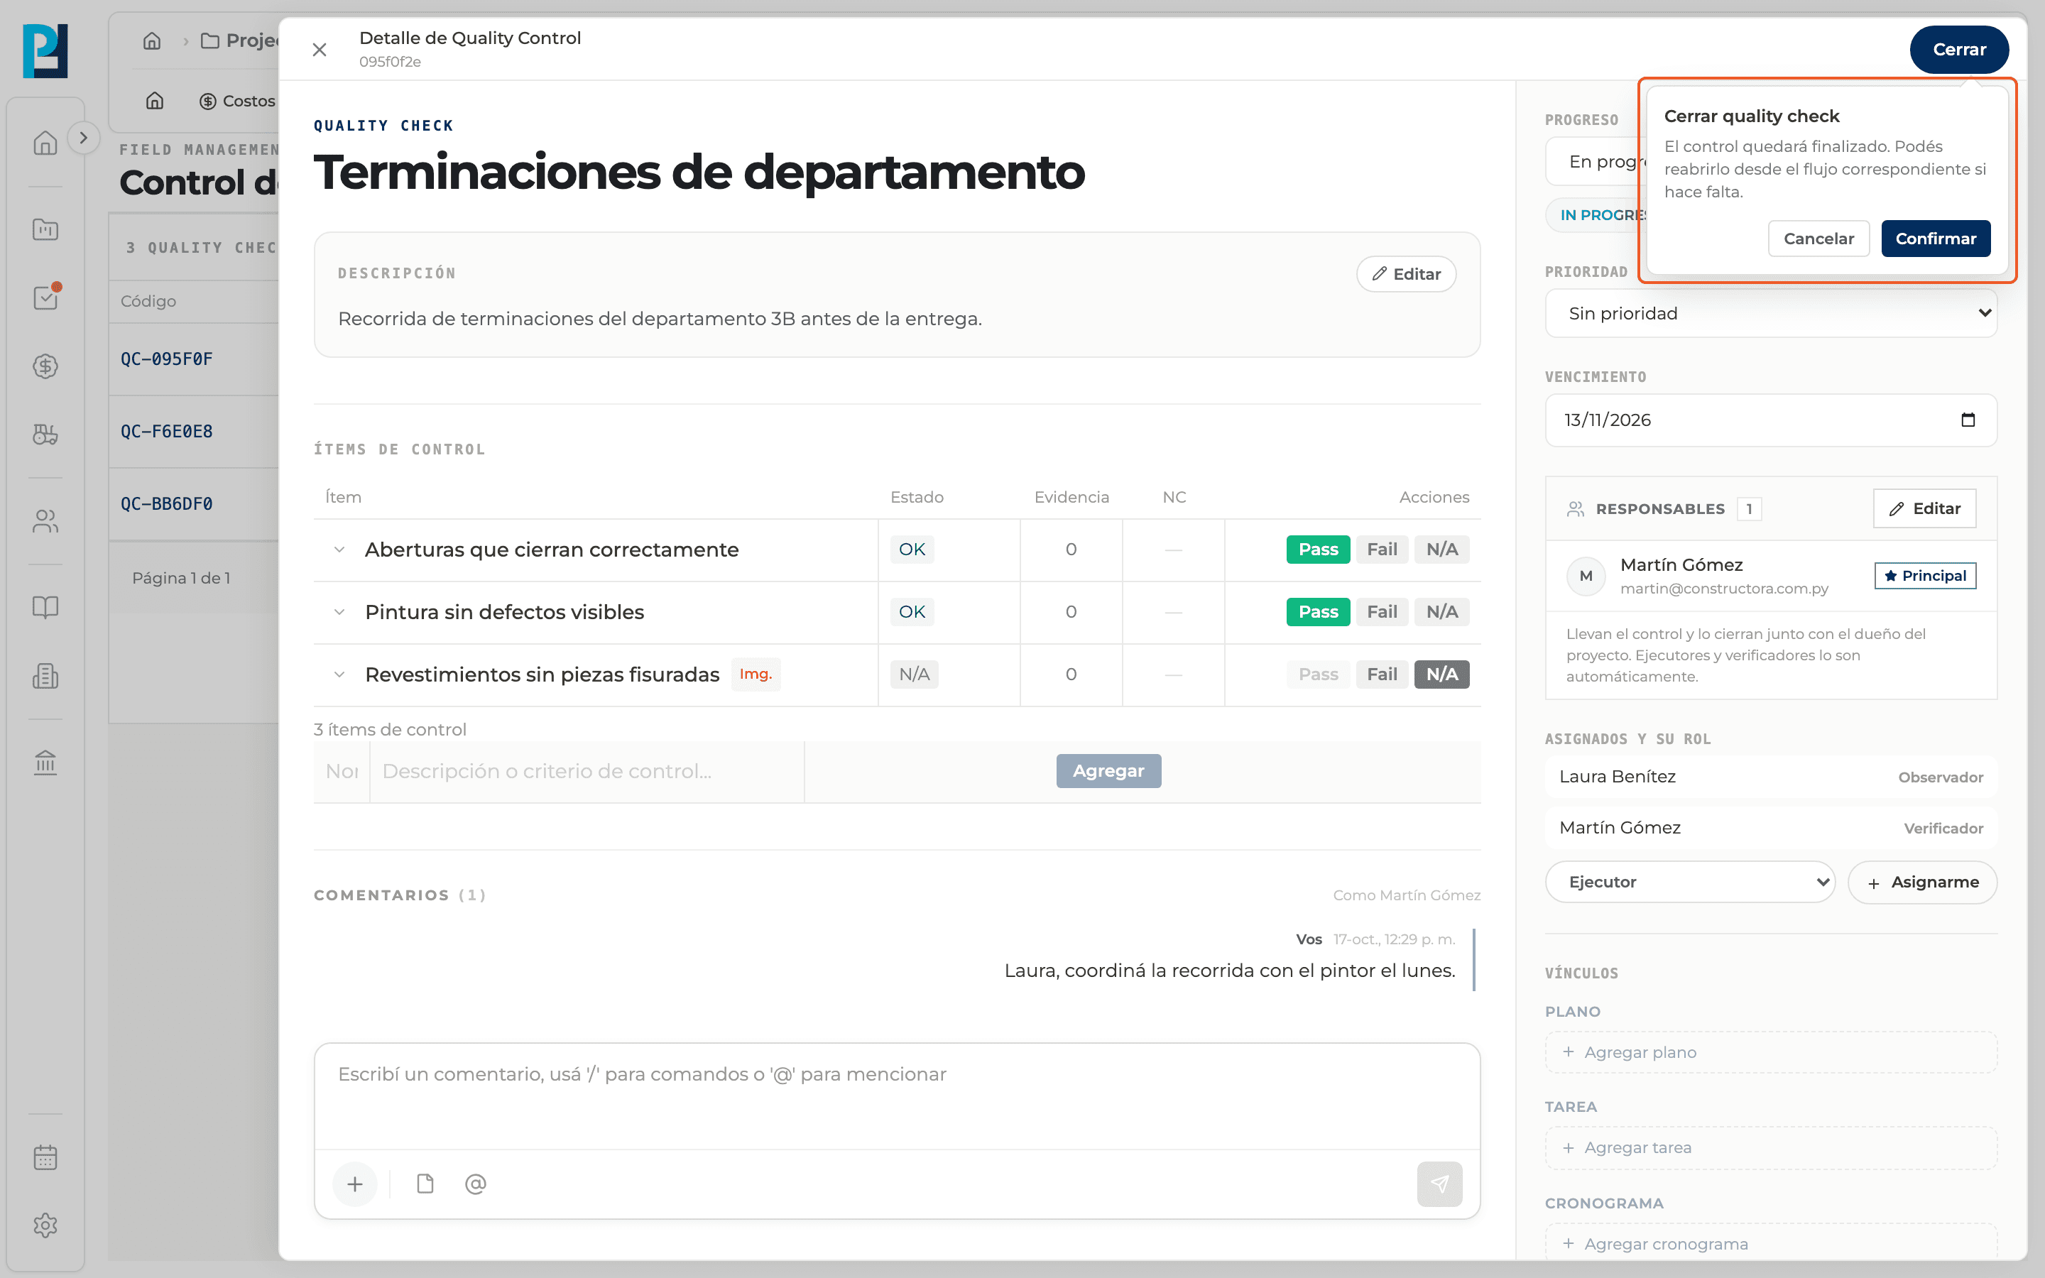Mark Revestimientos item as Fail

tap(1383, 674)
